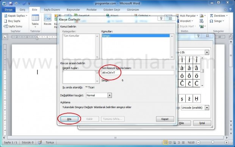The image size is (235, 147).
Task: Open the Denklem equation button
Action: click(x=219, y=16)
